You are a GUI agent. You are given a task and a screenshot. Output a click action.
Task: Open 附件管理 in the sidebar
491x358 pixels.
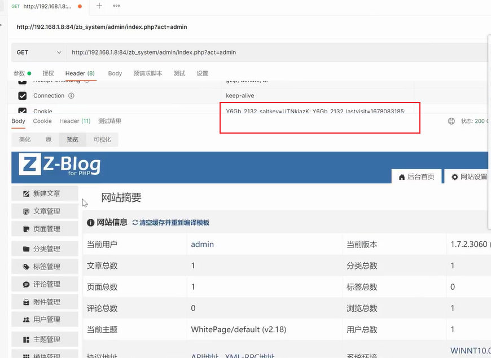45,302
